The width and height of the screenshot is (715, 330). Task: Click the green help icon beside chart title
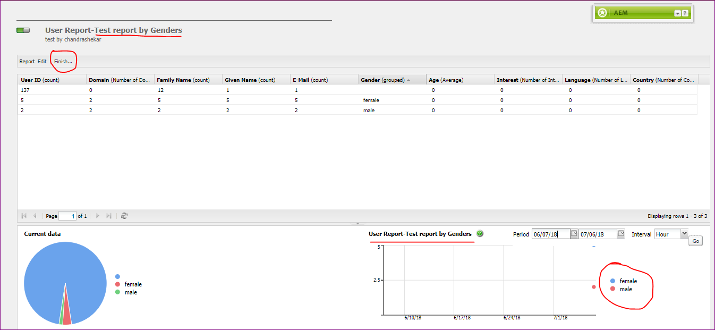click(x=480, y=234)
